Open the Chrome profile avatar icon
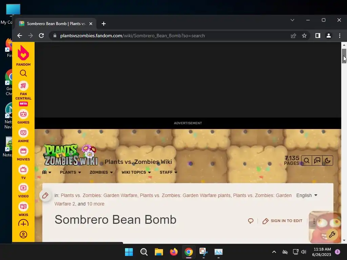The height and width of the screenshot is (260, 347). (x=329, y=36)
